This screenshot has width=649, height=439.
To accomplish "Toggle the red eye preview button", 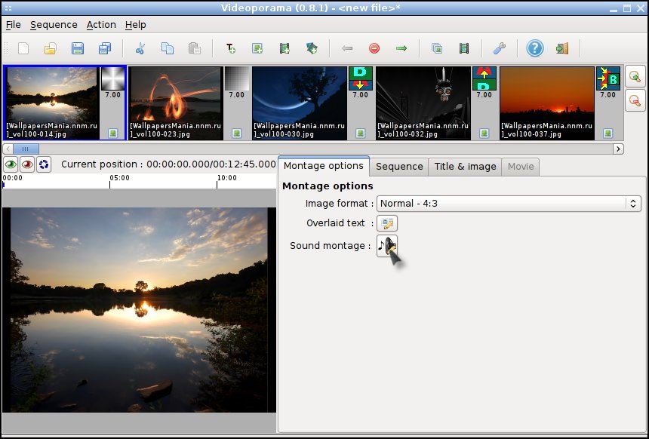I will coord(27,164).
